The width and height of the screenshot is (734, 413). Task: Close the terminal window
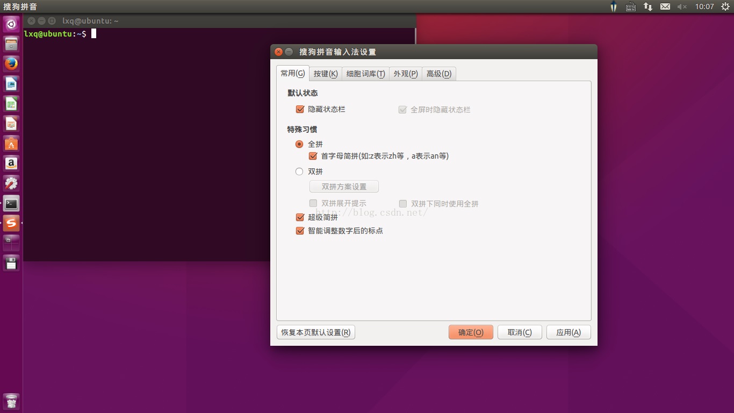coord(31,21)
